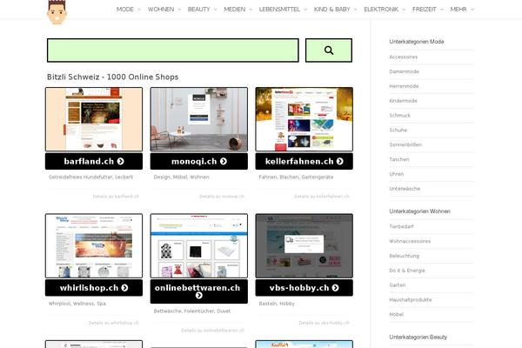The height and width of the screenshot is (348, 522).
Task: Click the arrow icon beside barfland.ch
Action: (x=121, y=161)
